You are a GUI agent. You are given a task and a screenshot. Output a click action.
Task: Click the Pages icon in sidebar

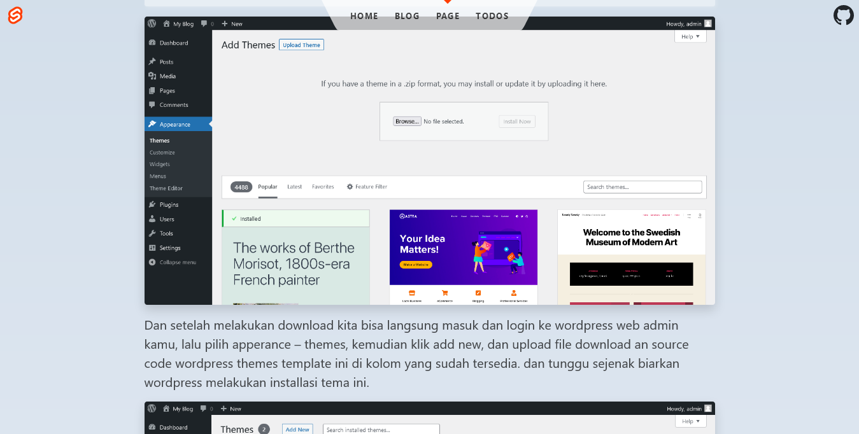click(152, 90)
